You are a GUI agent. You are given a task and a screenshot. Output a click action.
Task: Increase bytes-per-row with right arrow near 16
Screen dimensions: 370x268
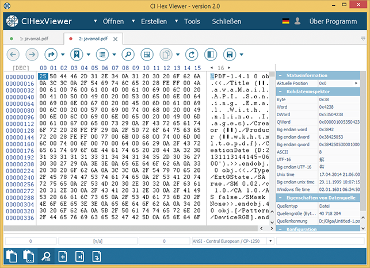tap(229, 68)
